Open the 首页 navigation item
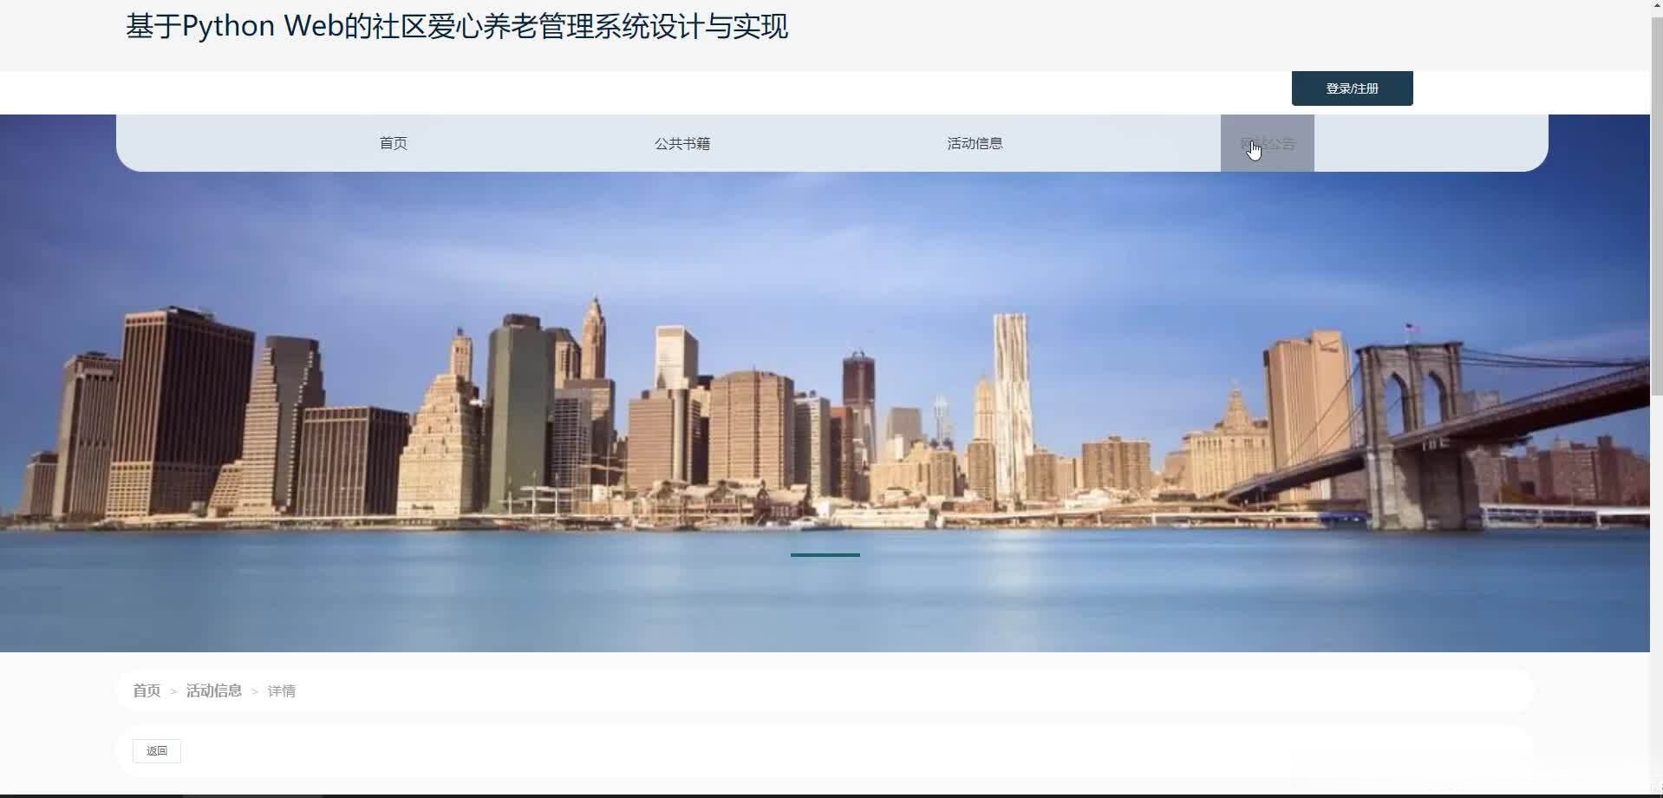 coord(392,143)
